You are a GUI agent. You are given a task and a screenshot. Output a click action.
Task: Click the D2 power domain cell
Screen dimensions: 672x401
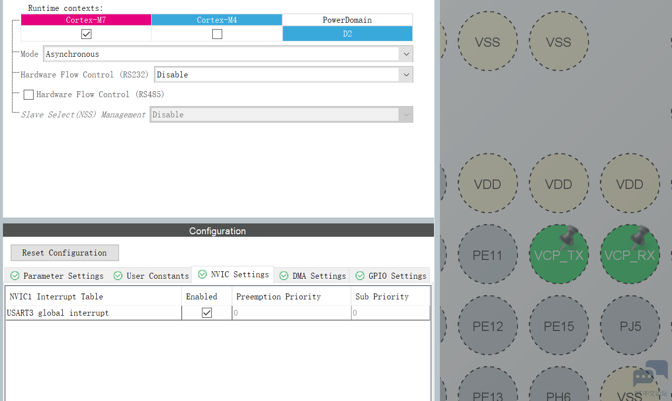348,34
